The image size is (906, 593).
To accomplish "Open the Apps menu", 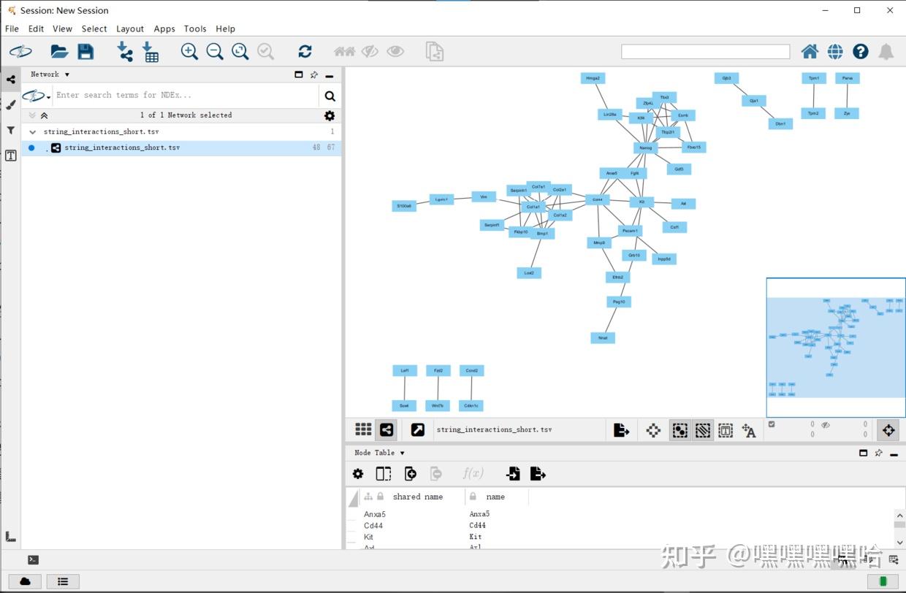I will [164, 28].
